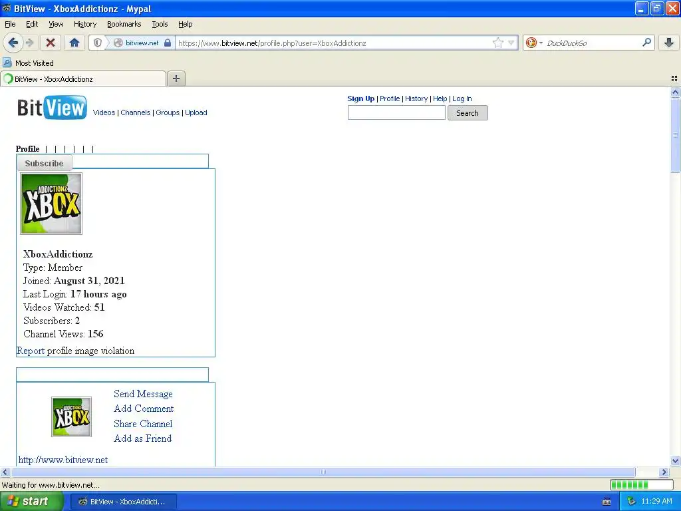Open a new tab with plus button
The width and height of the screenshot is (681, 511).
coord(176,79)
